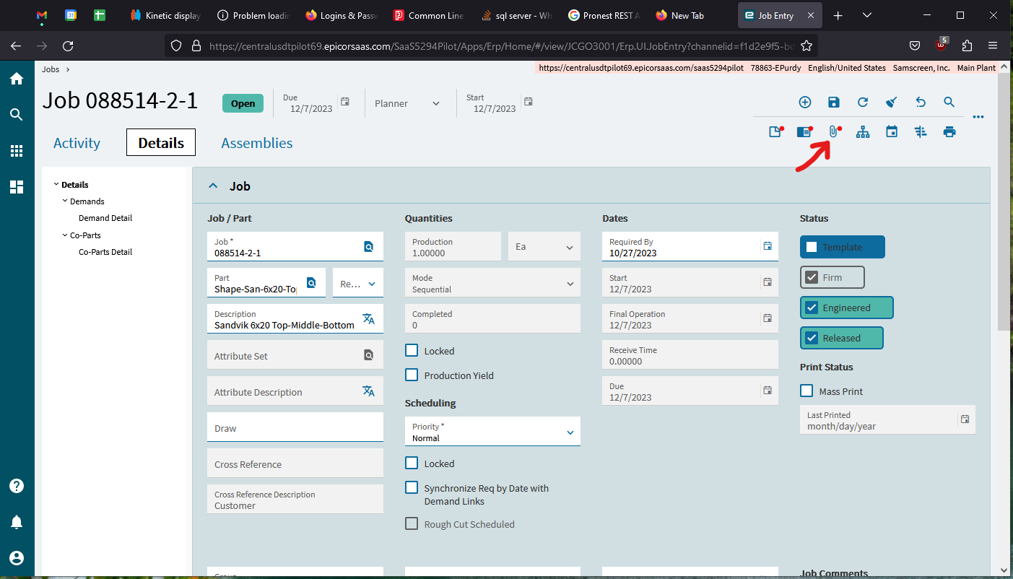Image resolution: width=1013 pixels, height=579 pixels.
Task: Select the Activity tab
Action: pos(76,142)
